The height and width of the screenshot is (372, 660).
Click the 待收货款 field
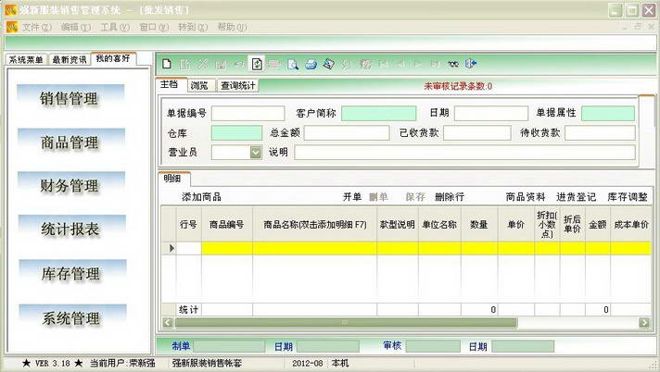click(x=600, y=133)
